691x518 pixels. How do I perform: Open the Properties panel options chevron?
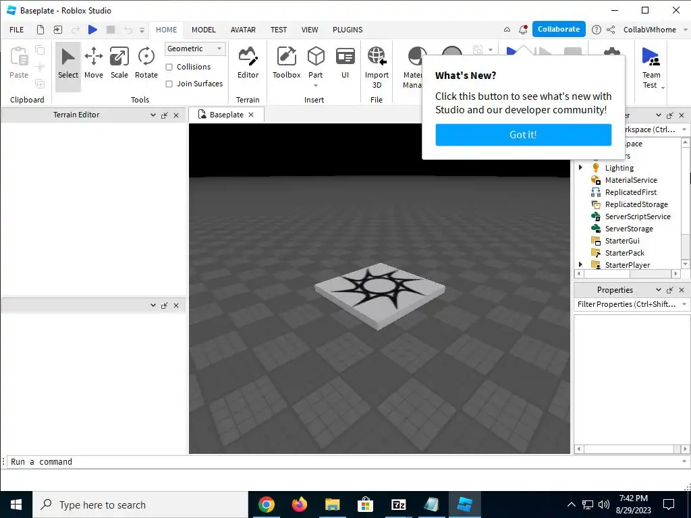point(659,290)
